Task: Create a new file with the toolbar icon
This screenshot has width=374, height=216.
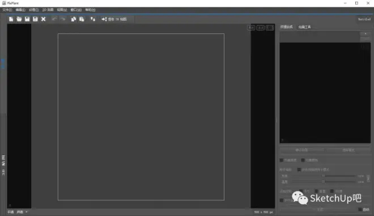Action: [11, 19]
